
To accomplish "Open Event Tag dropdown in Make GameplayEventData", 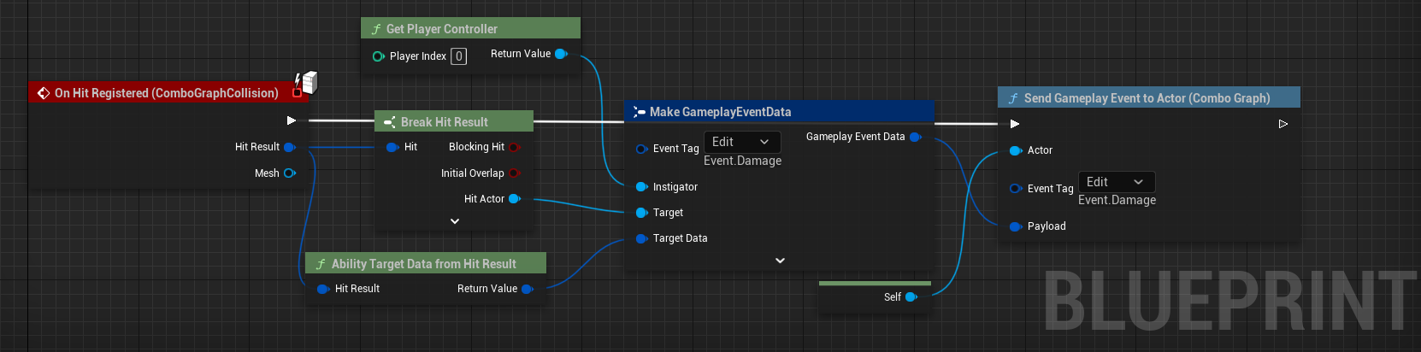I will [x=741, y=142].
